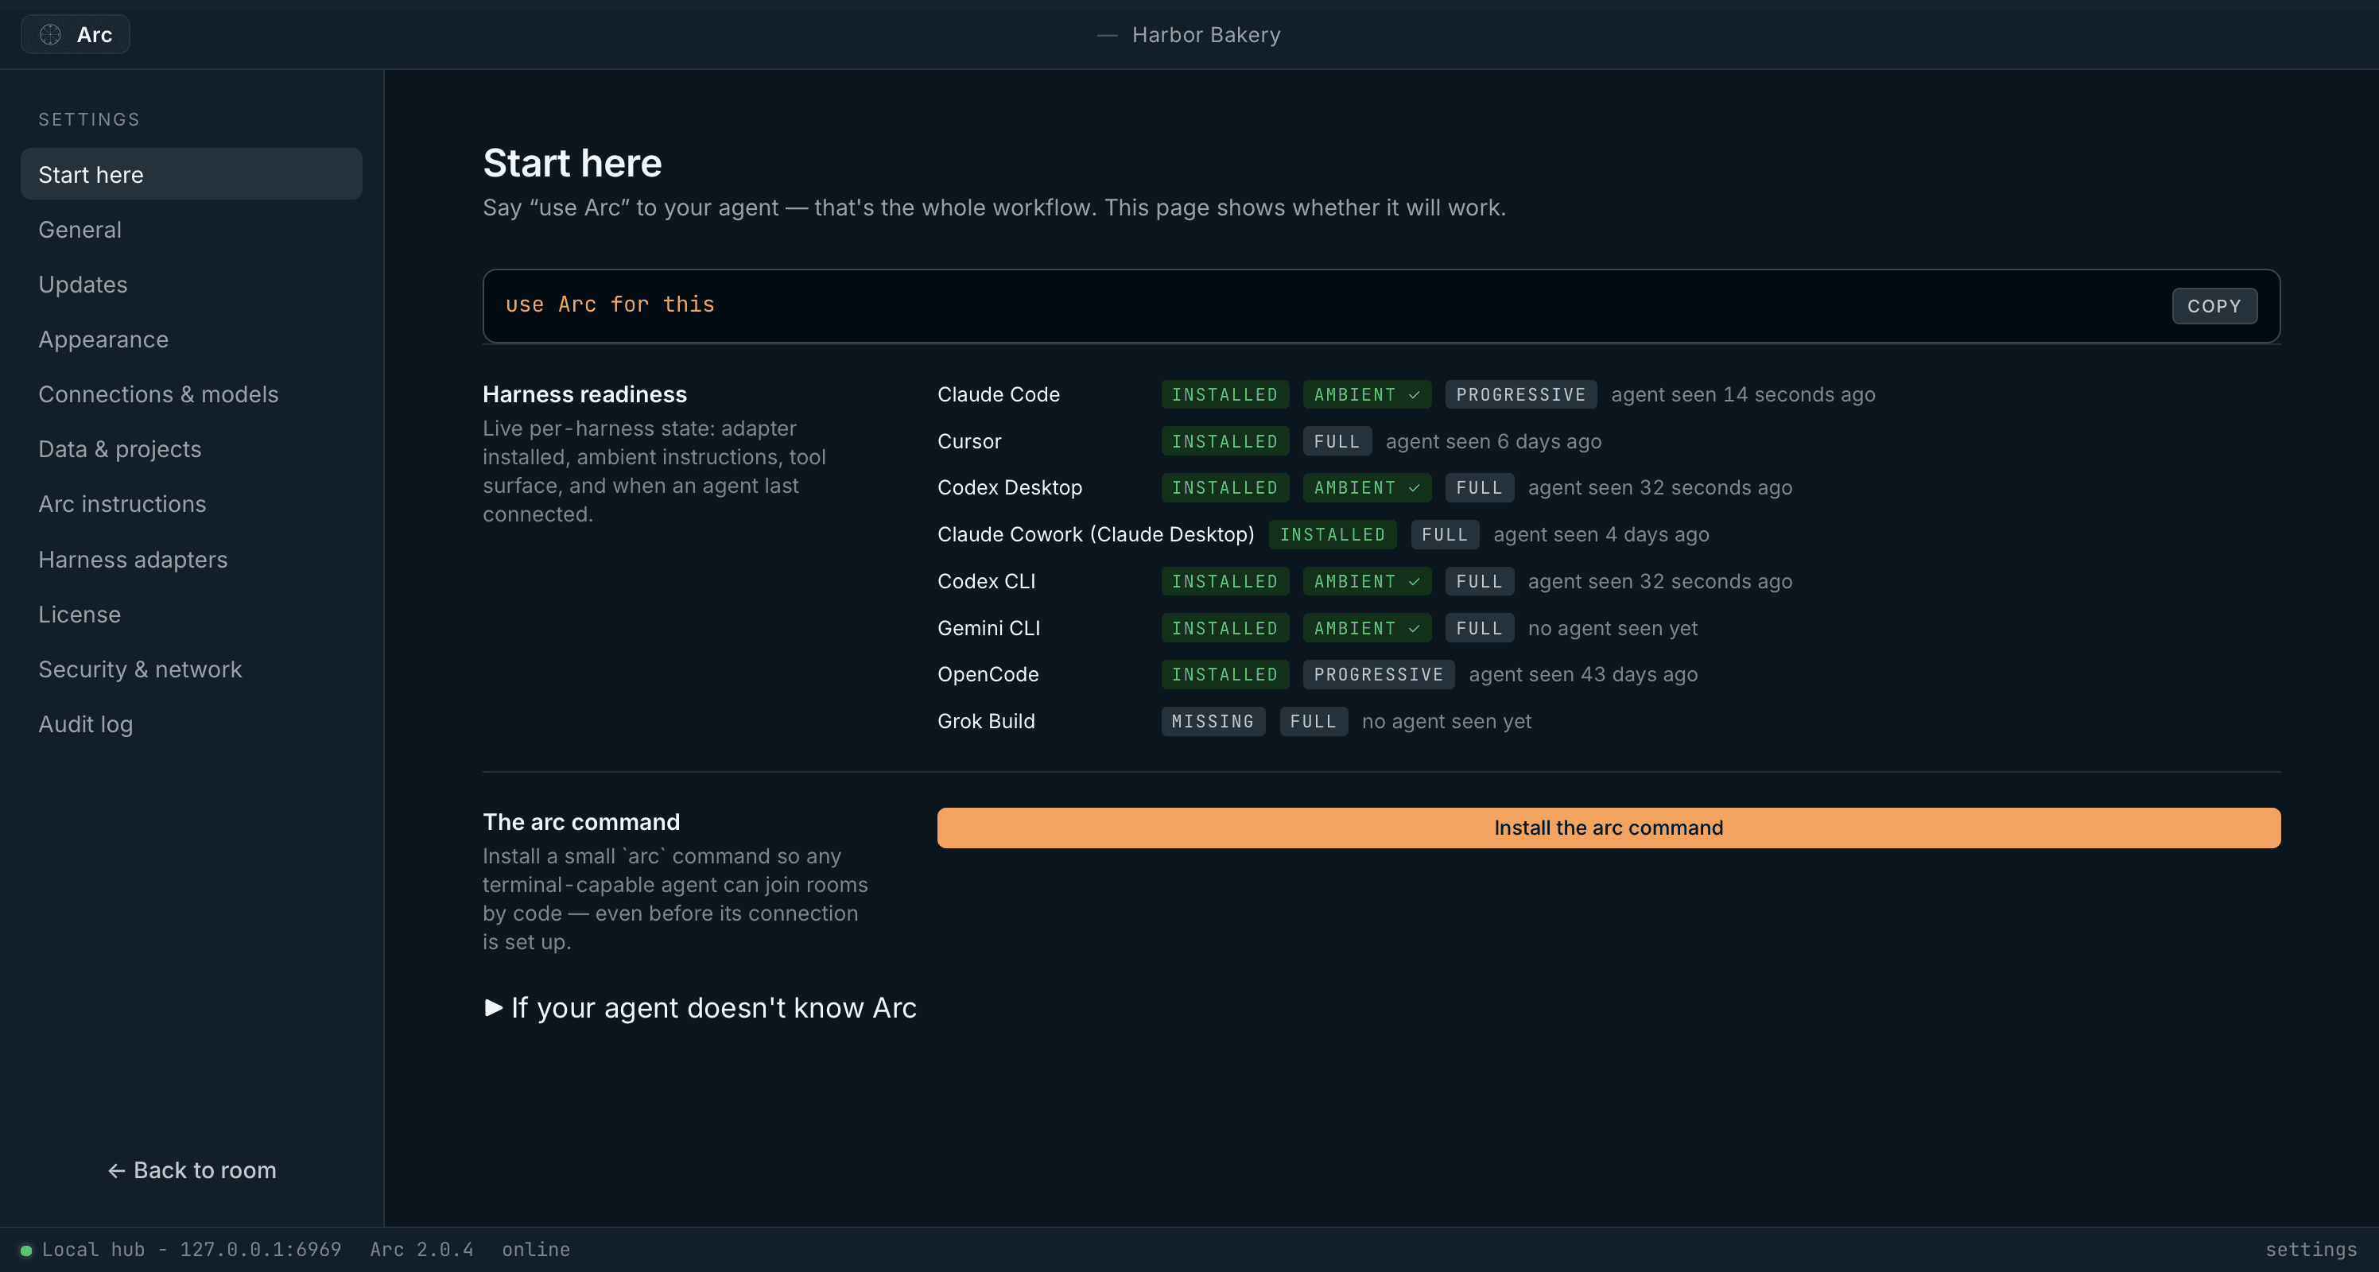
Task: Click the AMBIENT badge for Codex CLI
Action: pyautogui.click(x=1366, y=581)
